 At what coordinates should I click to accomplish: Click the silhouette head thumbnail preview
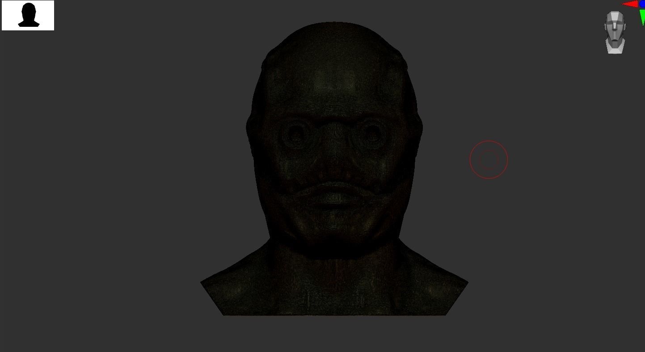coord(28,16)
